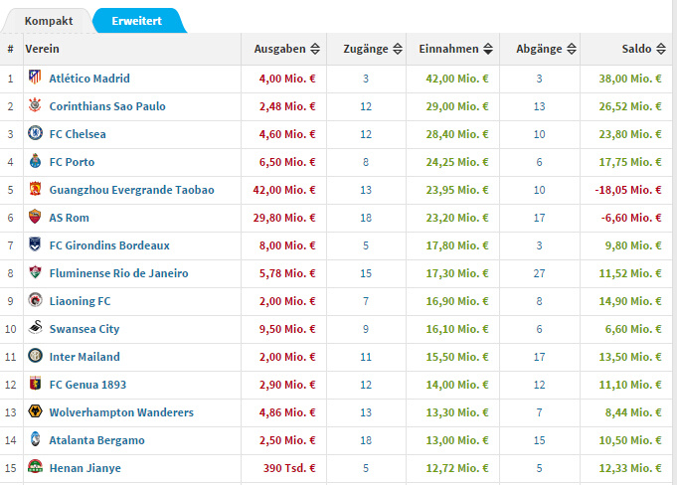The height and width of the screenshot is (485, 677).
Task: Click the Saldo value 38,00 Mio. €
Action: 630,79
